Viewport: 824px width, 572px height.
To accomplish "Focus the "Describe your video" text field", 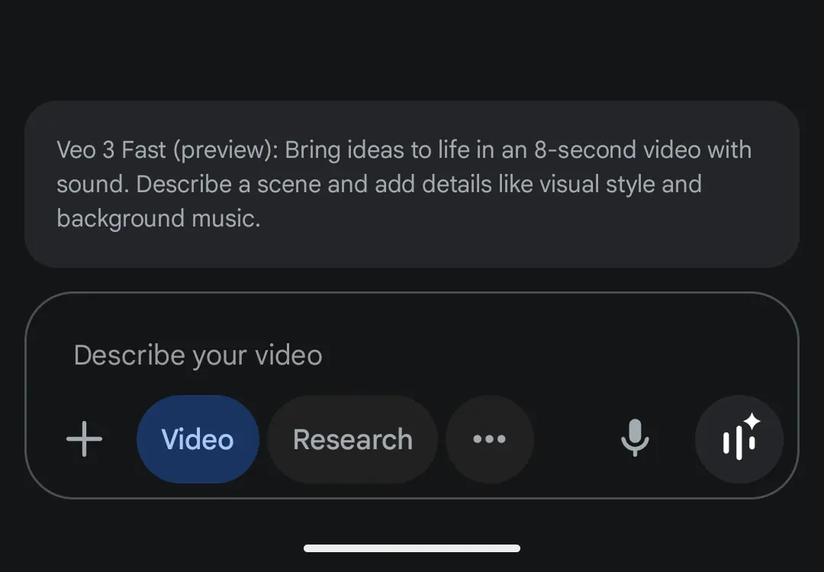I will [381, 355].
